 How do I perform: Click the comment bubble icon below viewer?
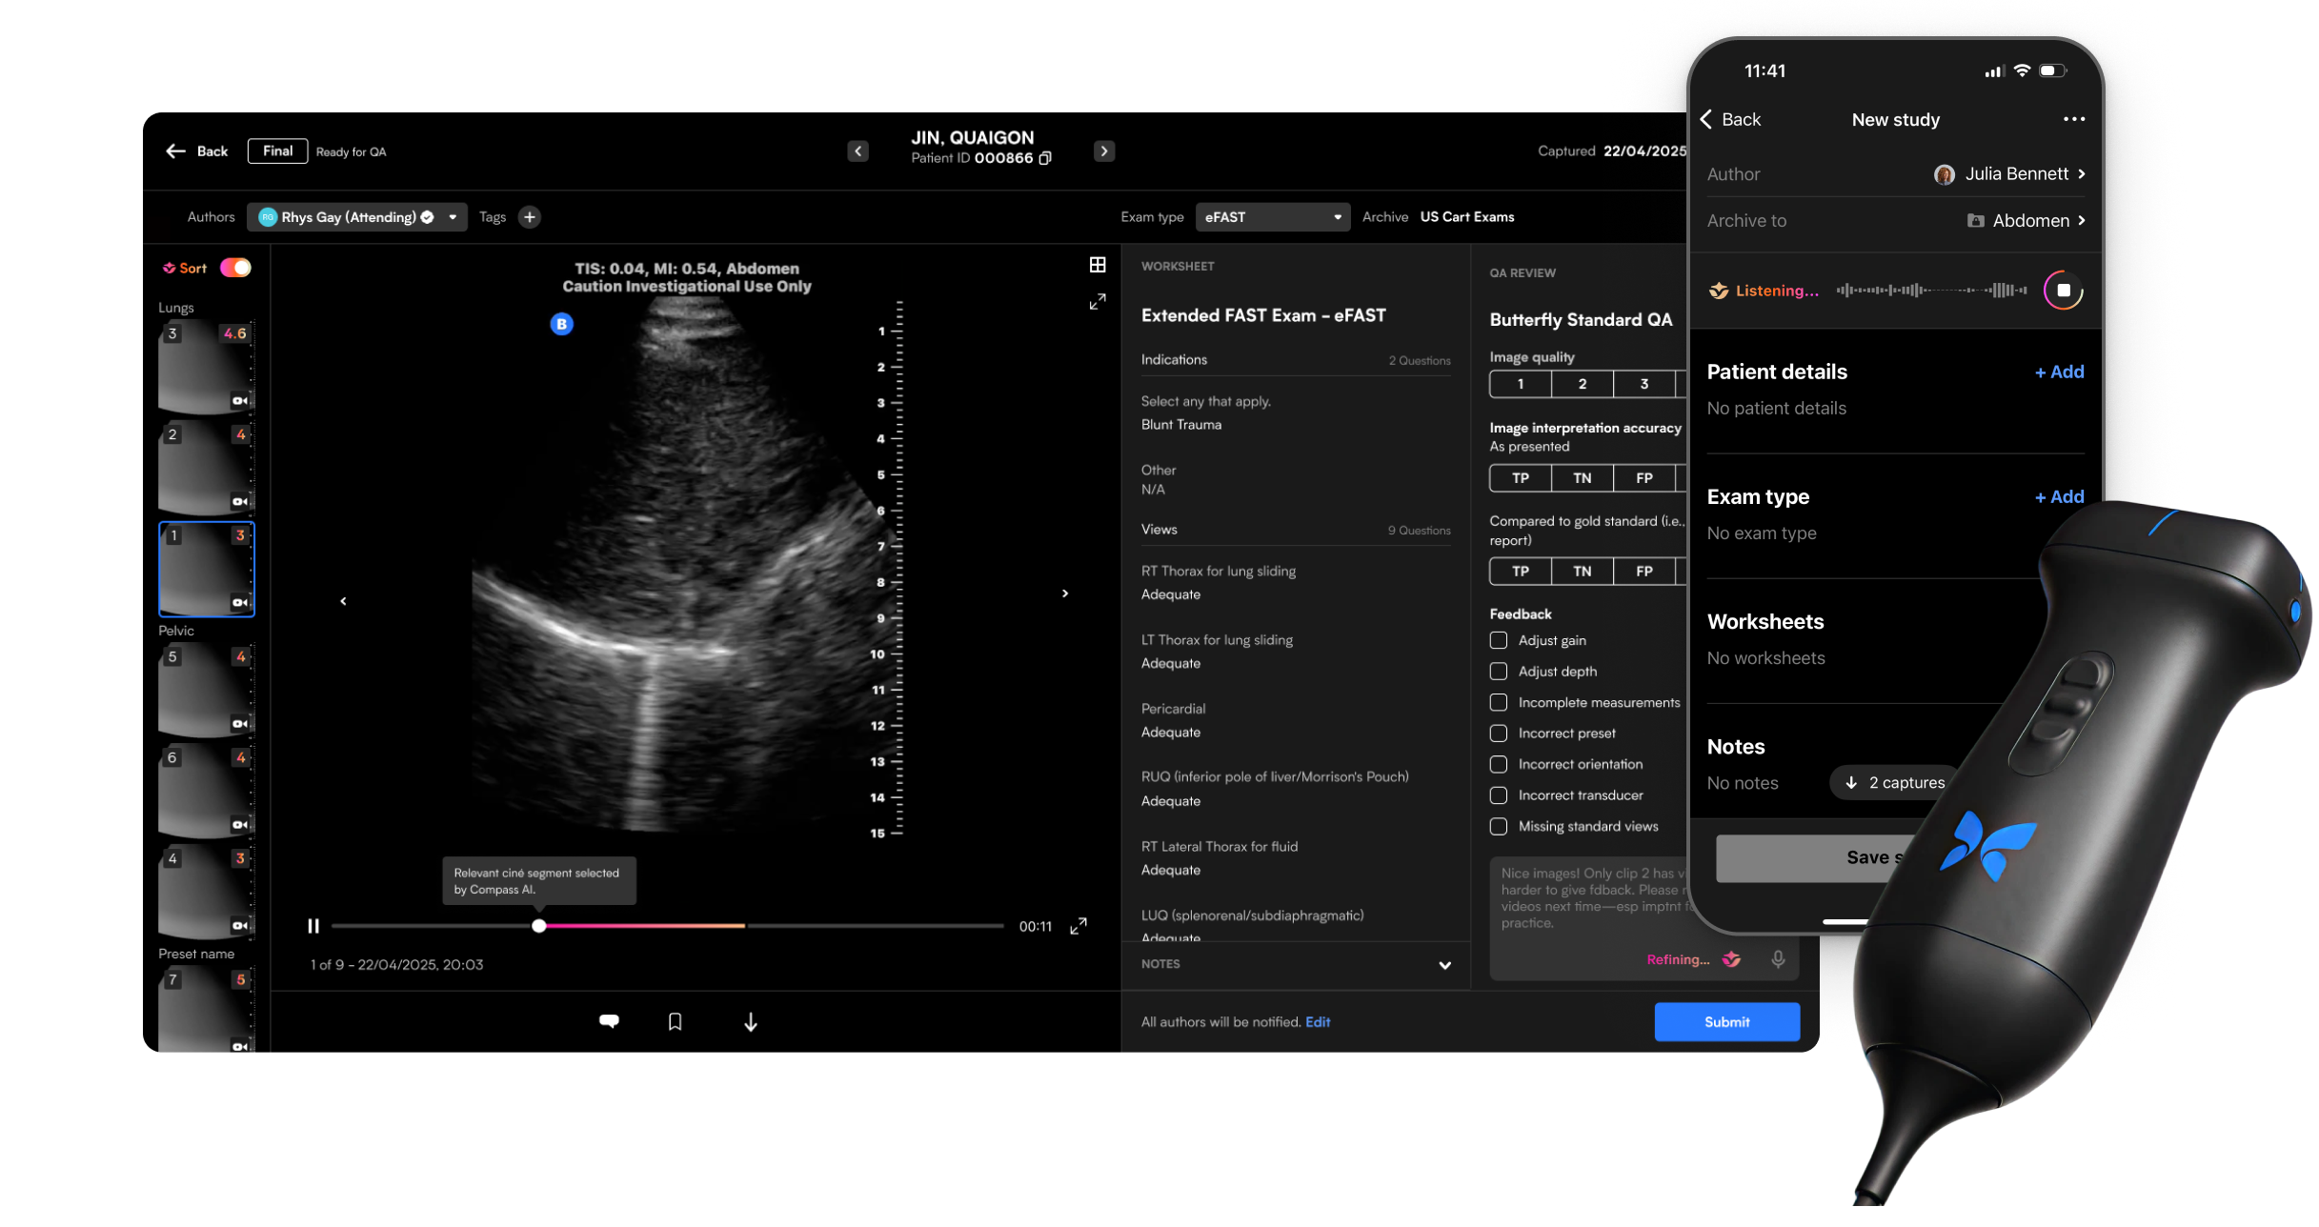(x=609, y=1021)
